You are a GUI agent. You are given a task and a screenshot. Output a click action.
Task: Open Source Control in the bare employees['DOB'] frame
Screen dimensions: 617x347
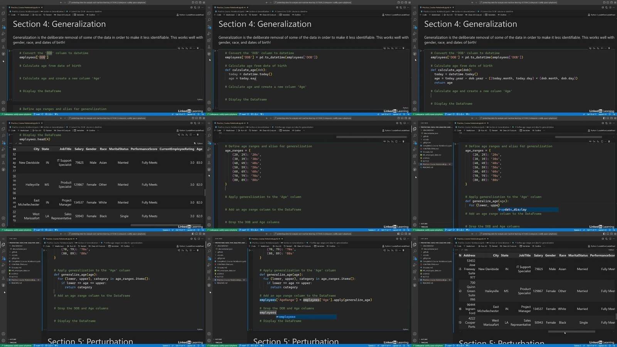tap(3, 27)
